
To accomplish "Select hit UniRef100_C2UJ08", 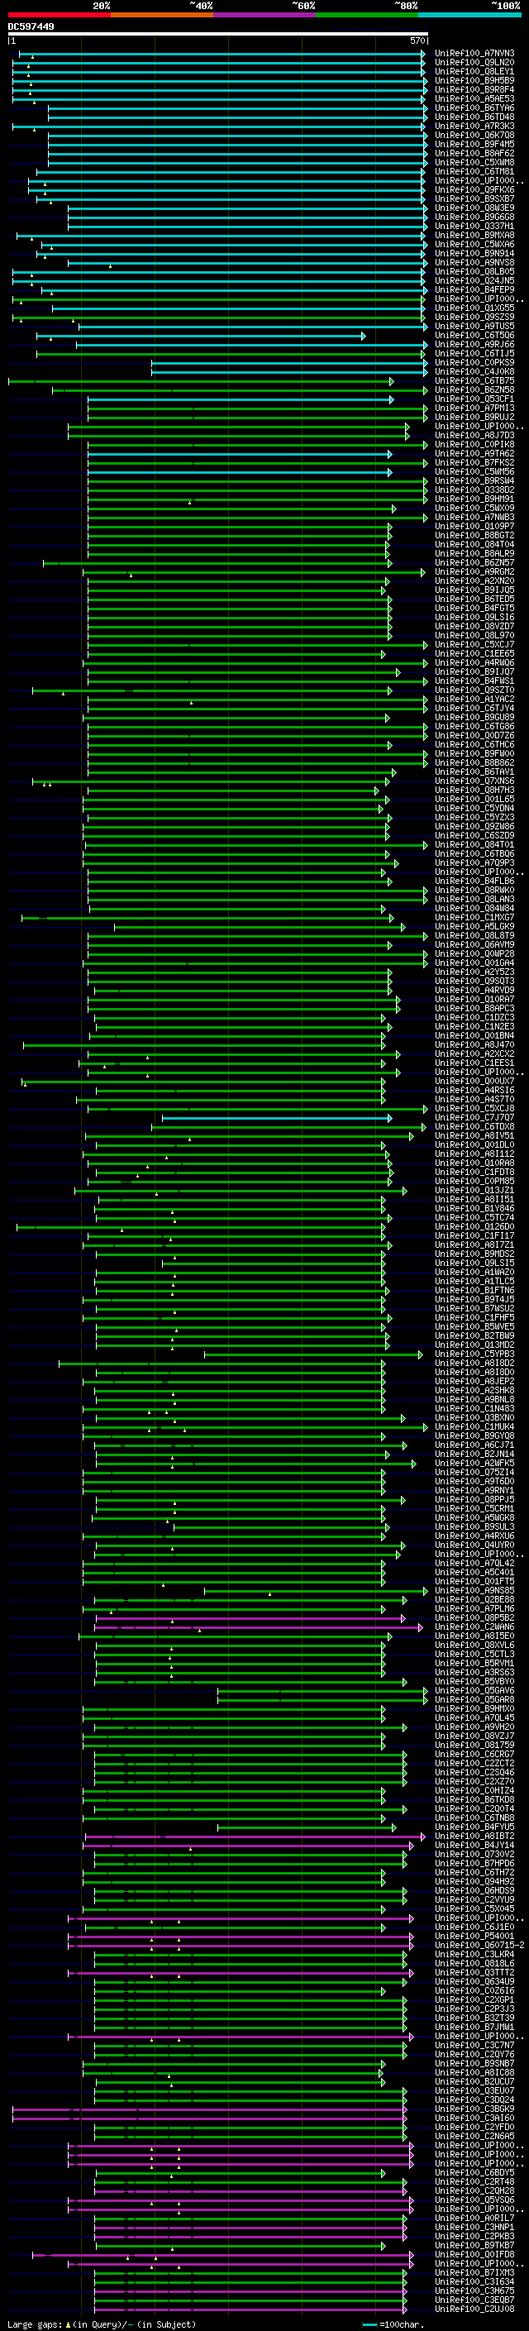I will tap(474, 2310).
